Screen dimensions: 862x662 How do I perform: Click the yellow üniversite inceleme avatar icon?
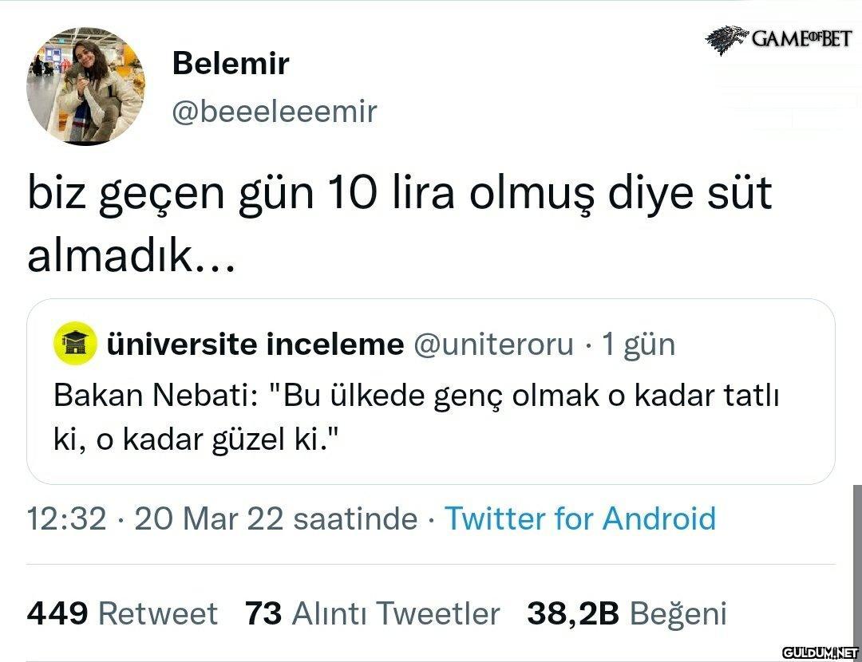point(74,345)
